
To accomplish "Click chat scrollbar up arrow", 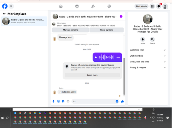I will pos(124,35).
